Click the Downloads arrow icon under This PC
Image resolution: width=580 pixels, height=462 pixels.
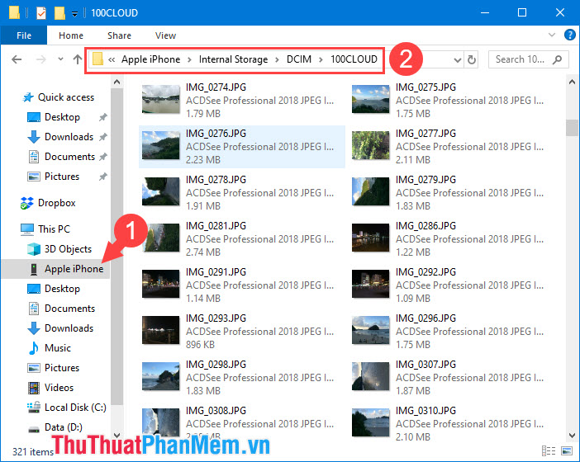[x=34, y=328]
